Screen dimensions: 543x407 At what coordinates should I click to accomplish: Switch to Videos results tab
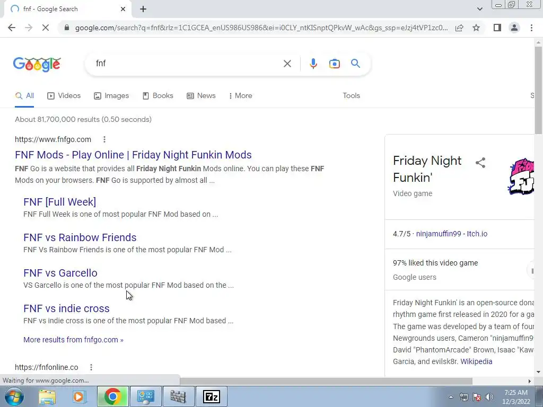[x=64, y=96]
